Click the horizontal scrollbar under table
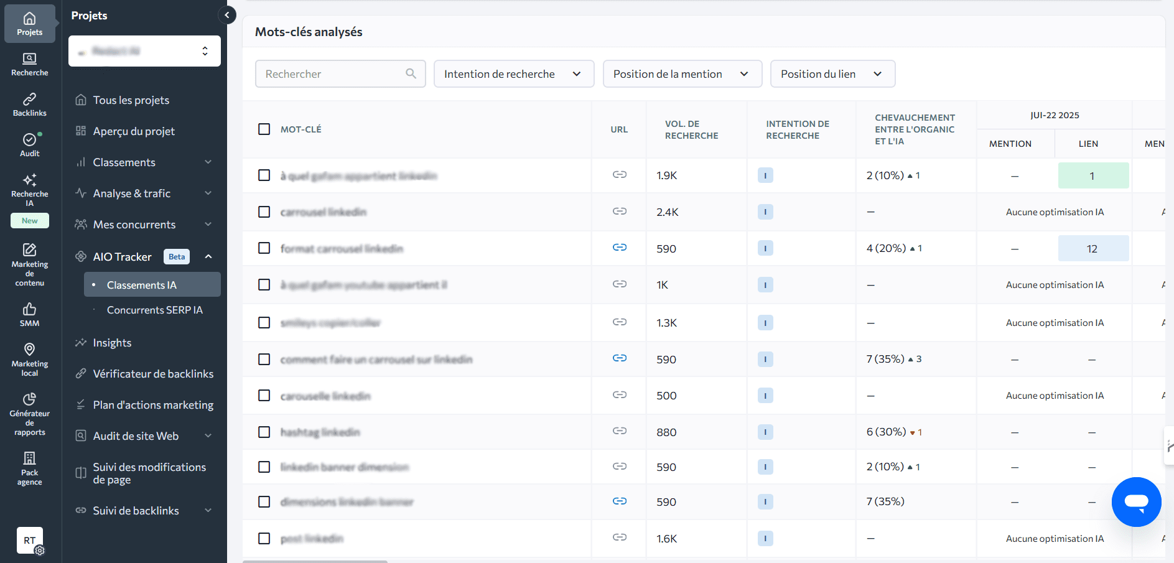This screenshot has width=1174, height=563. tap(315, 561)
